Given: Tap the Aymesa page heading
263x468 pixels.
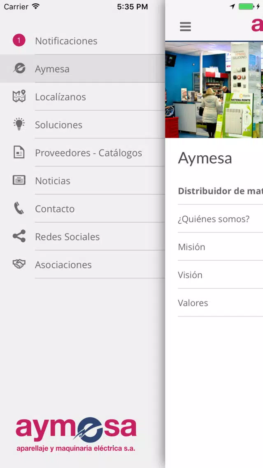Looking at the screenshot, I should (x=205, y=158).
